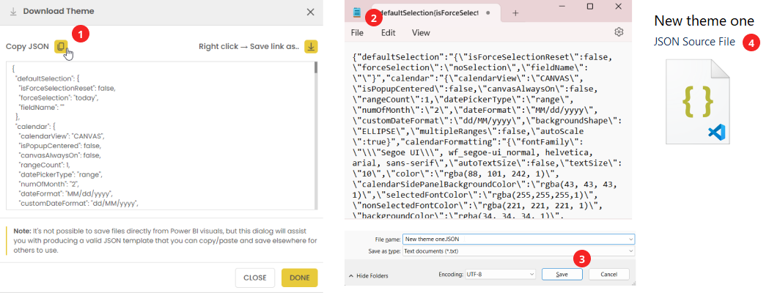Open the Encoding UTF-8 dropdown

[x=531, y=274]
